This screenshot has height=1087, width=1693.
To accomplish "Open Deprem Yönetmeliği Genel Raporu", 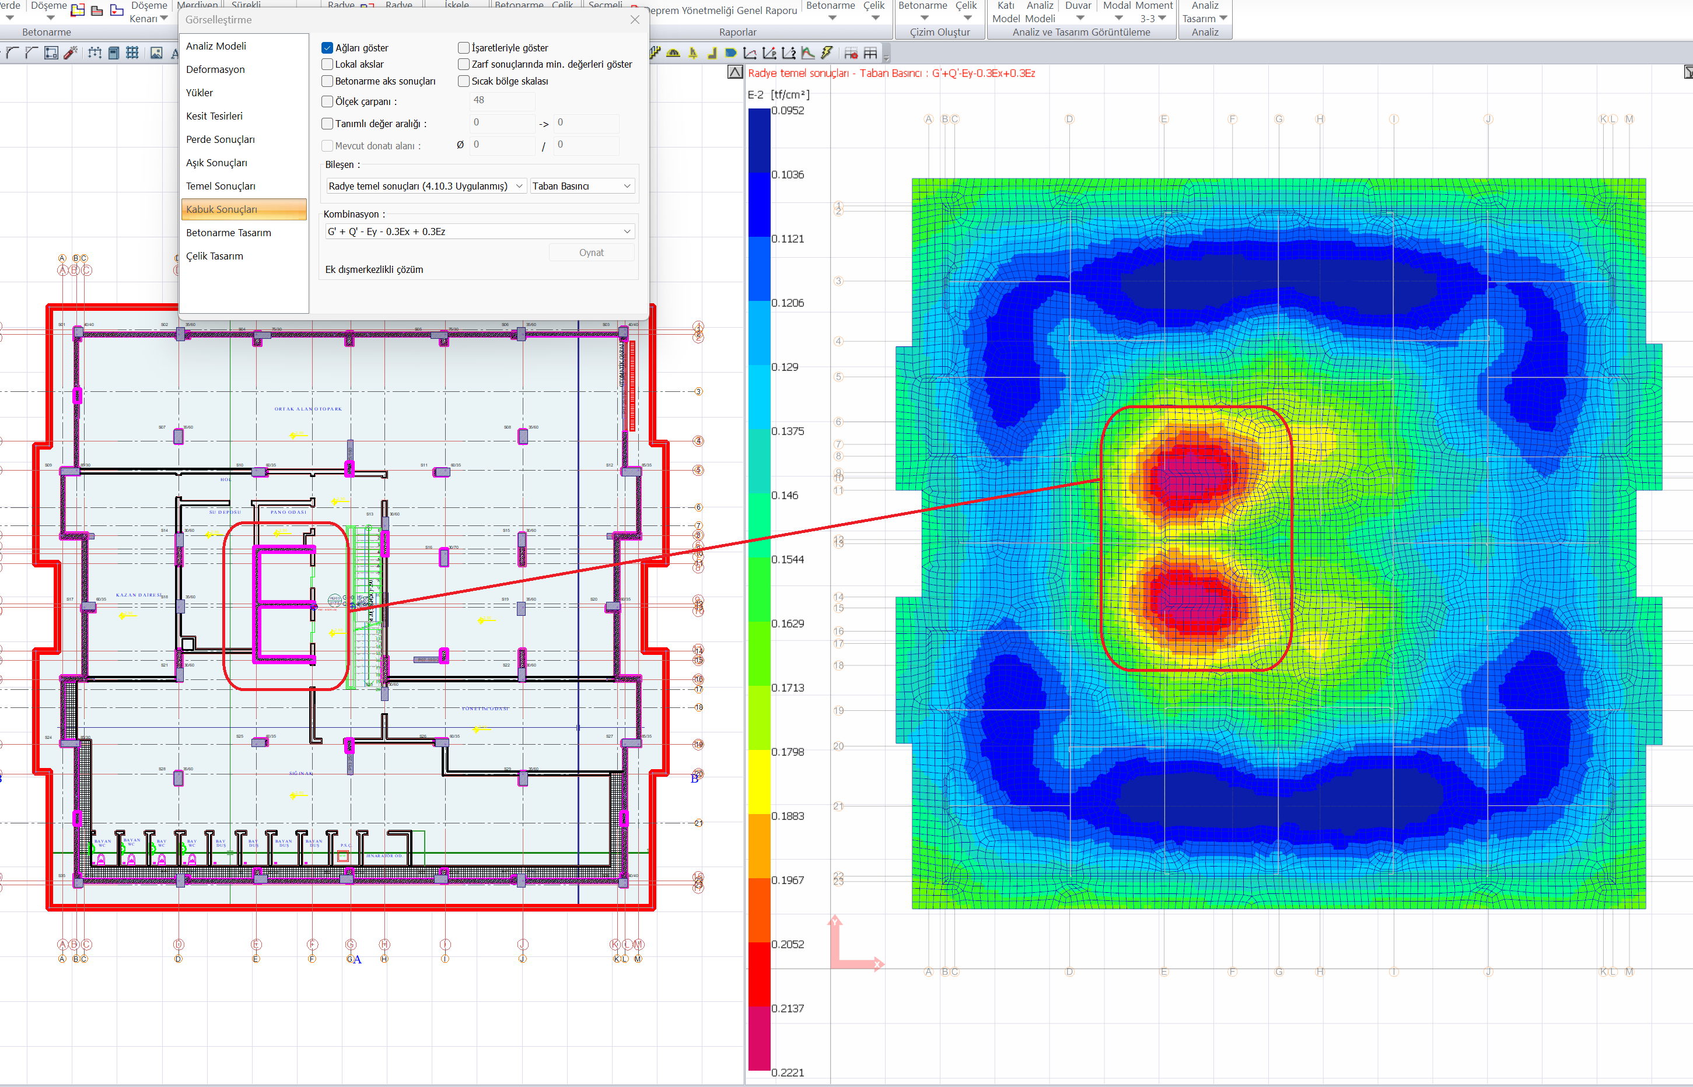I will 723,10.
